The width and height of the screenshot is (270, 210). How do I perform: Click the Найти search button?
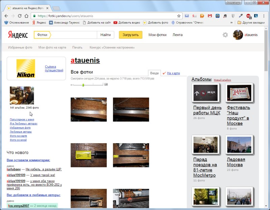pos(105,35)
